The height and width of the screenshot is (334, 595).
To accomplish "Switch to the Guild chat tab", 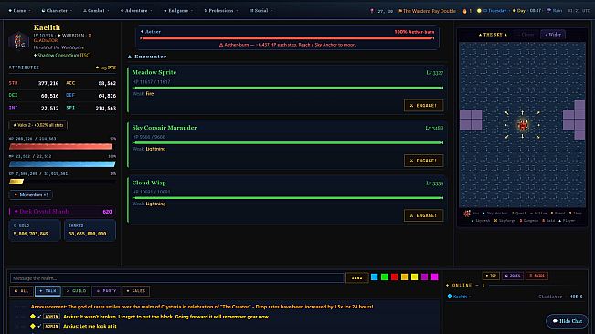I will pyautogui.click(x=76, y=291).
